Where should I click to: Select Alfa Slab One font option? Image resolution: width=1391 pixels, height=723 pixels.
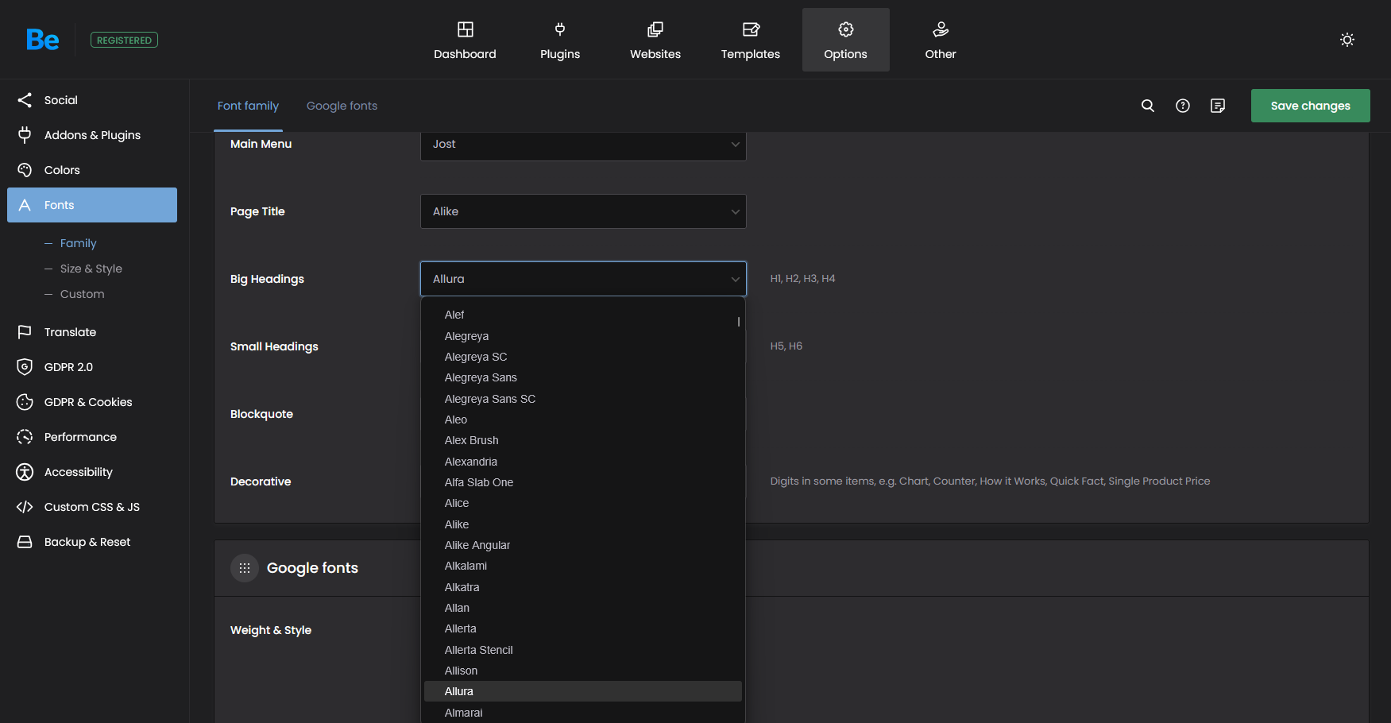[x=478, y=482]
